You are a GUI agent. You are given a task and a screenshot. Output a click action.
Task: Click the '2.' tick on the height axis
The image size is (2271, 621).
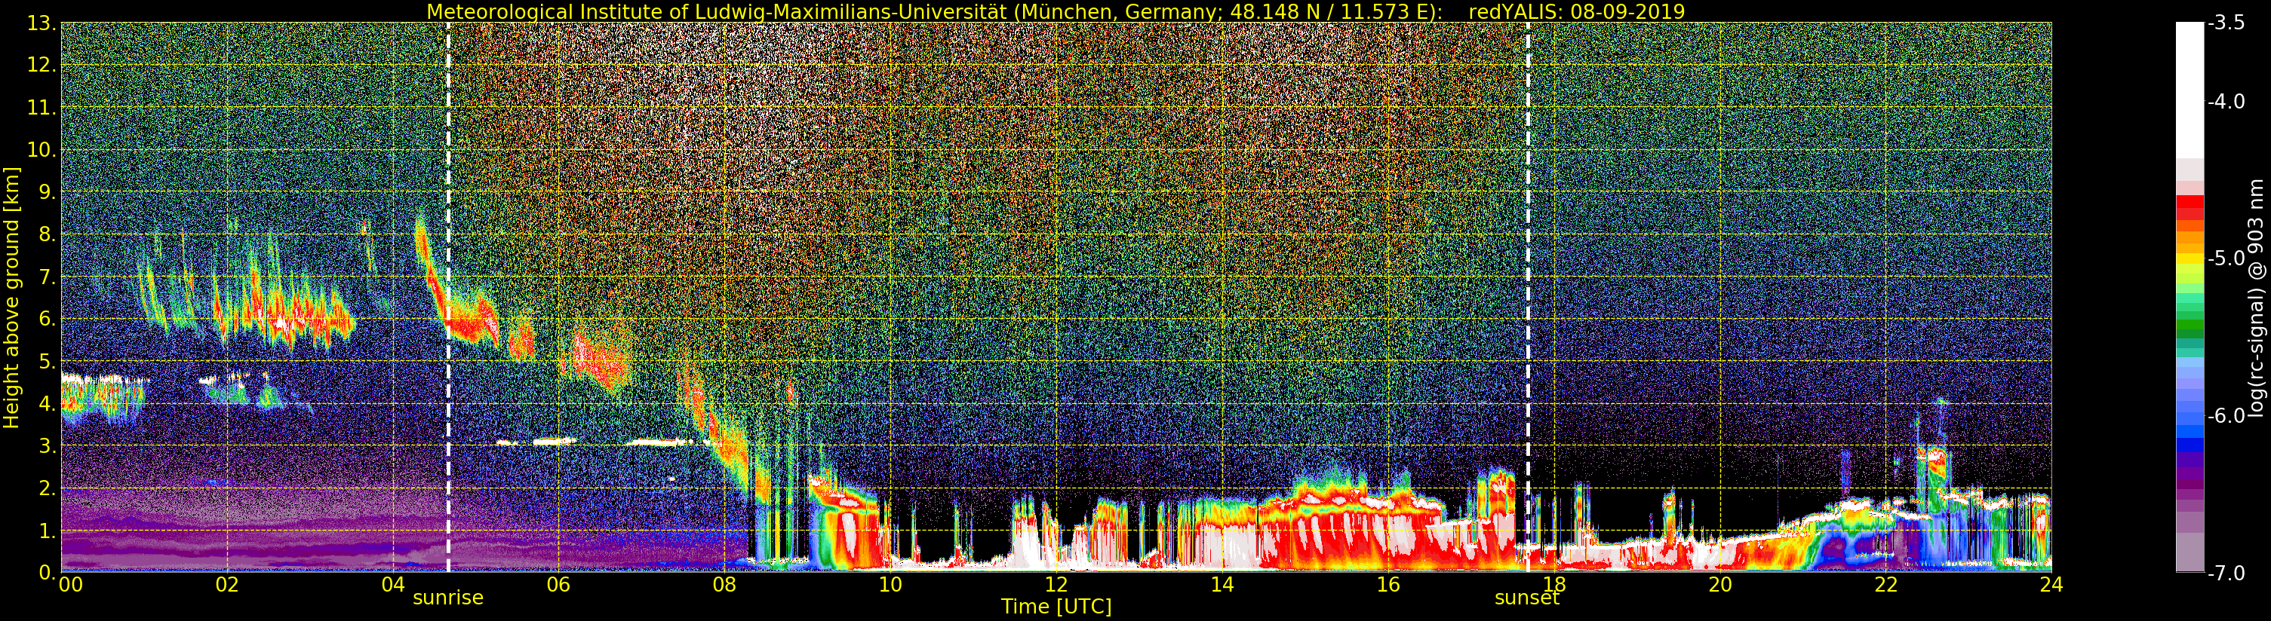click(47, 488)
